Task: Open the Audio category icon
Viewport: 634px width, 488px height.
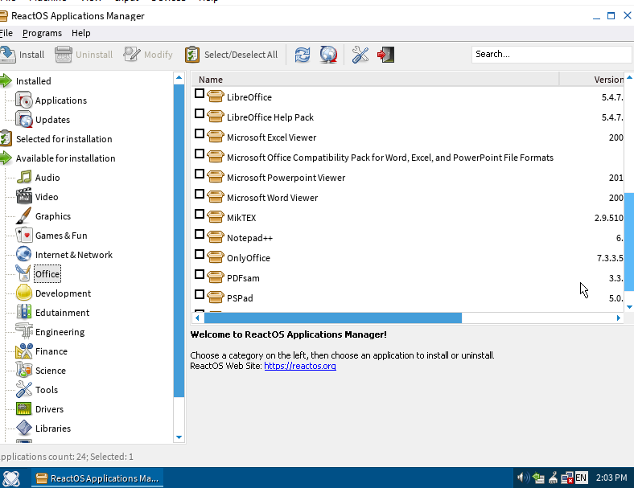Action: 24,178
